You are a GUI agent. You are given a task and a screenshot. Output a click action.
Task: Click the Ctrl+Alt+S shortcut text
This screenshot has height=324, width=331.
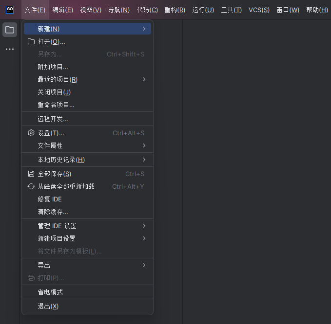129,133
